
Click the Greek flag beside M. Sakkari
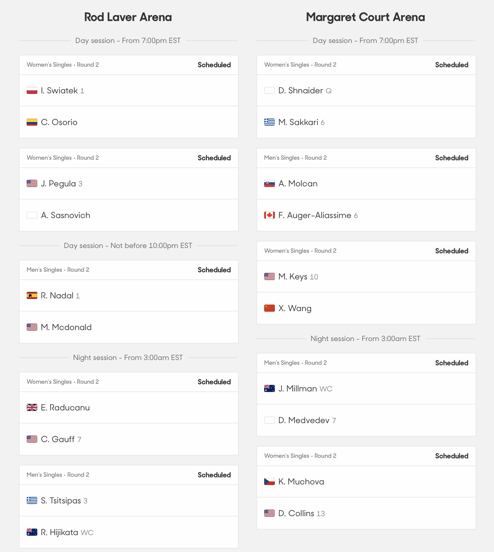(270, 122)
